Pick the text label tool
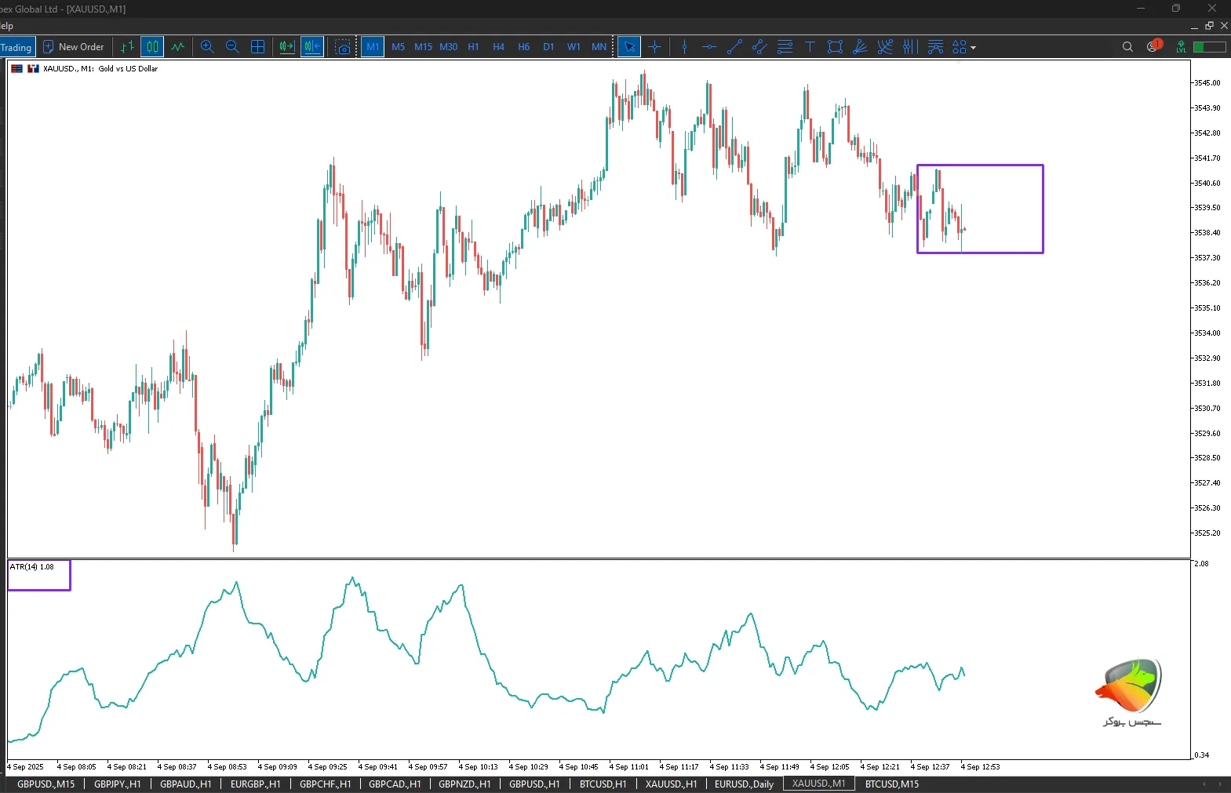Image resolution: width=1231 pixels, height=793 pixels. 810,47
